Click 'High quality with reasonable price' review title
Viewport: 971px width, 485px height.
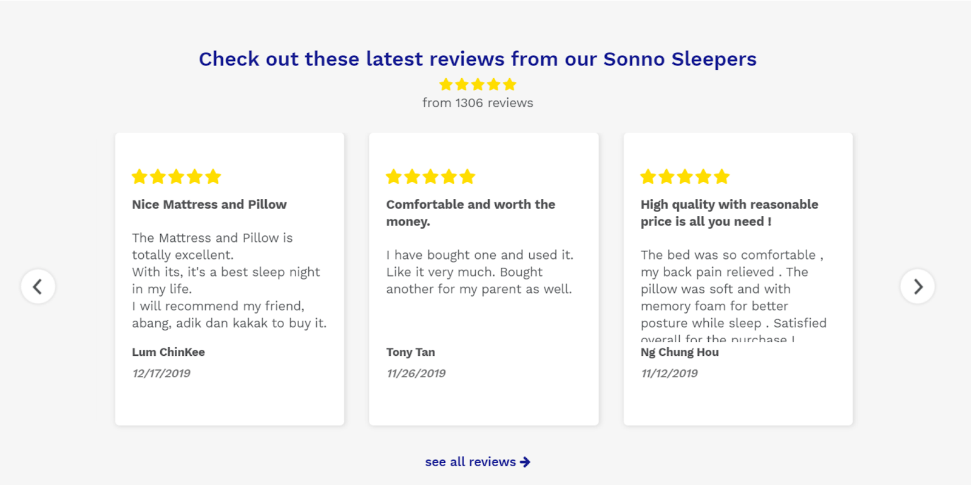tap(729, 213)
